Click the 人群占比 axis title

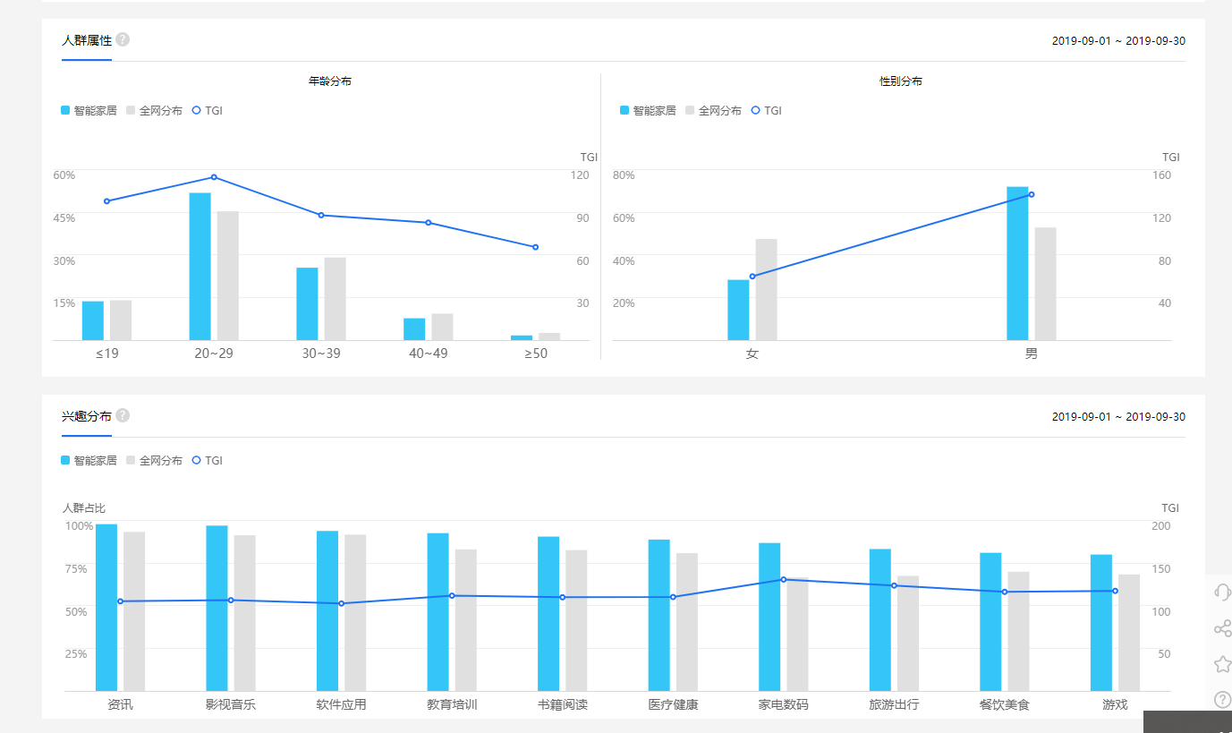[x=84, y=508]
